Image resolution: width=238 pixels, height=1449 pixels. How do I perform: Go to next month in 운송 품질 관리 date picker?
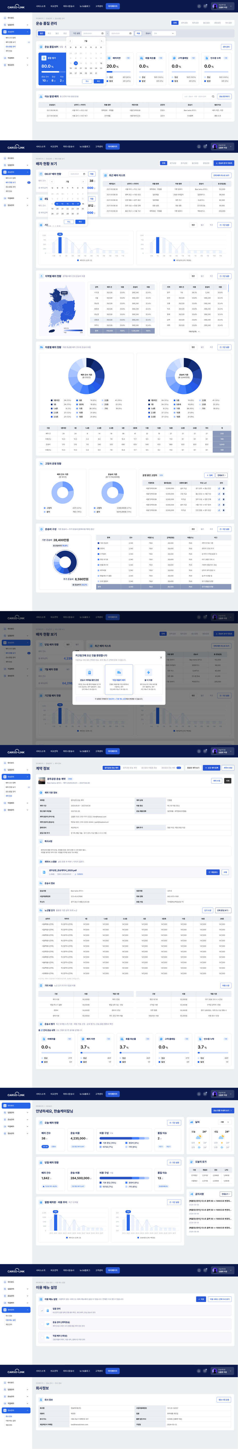101,41
